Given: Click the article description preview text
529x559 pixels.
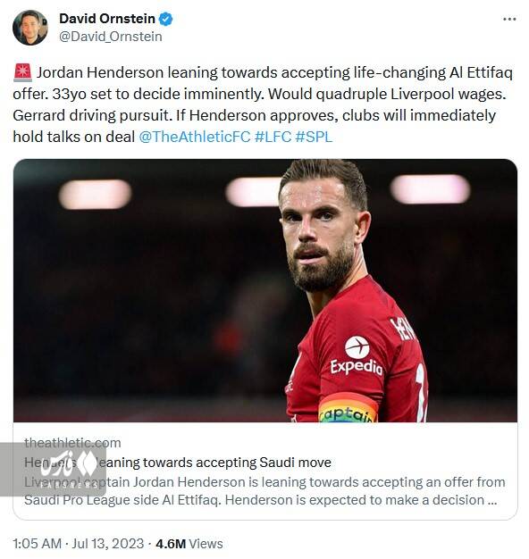Looking at the screenshot, I should pos(264,491).
